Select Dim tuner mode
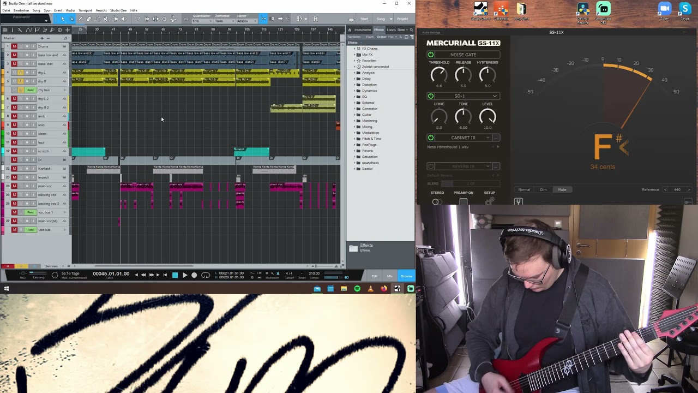 tap(543, 189)
